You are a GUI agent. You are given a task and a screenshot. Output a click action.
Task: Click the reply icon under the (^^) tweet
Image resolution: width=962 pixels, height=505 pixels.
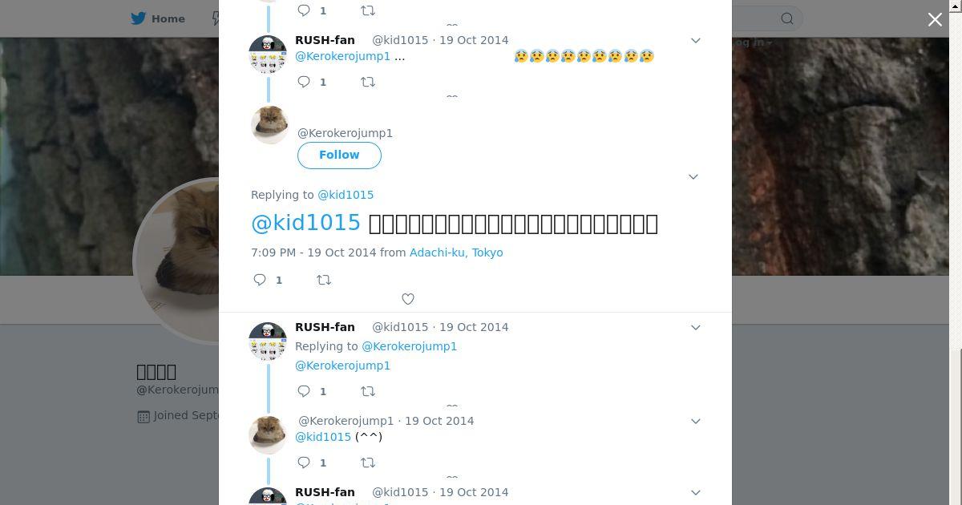point(304,463)
